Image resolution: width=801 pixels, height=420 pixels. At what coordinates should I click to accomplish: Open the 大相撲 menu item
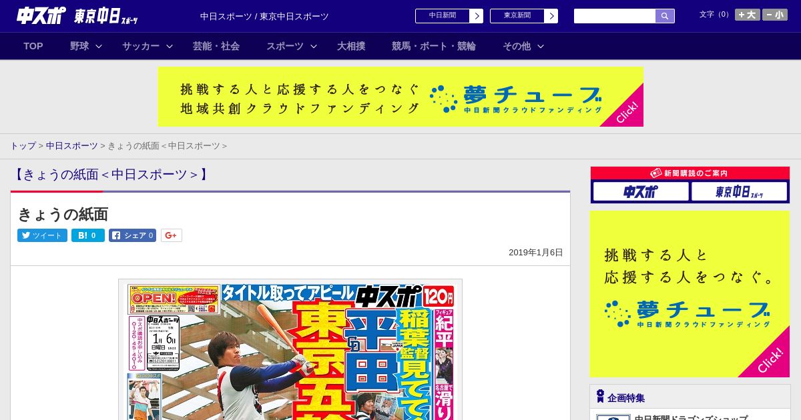(351, 46)
